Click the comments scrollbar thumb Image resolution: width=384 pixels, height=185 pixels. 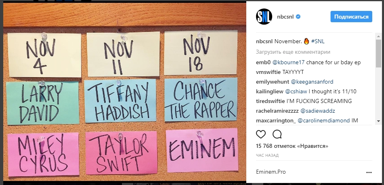pyautogui.click(x=378, y=53)
